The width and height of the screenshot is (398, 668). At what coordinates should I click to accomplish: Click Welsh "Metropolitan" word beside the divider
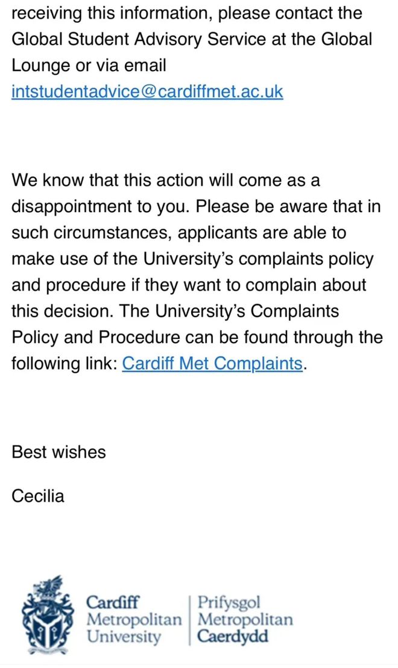point(245,619)
